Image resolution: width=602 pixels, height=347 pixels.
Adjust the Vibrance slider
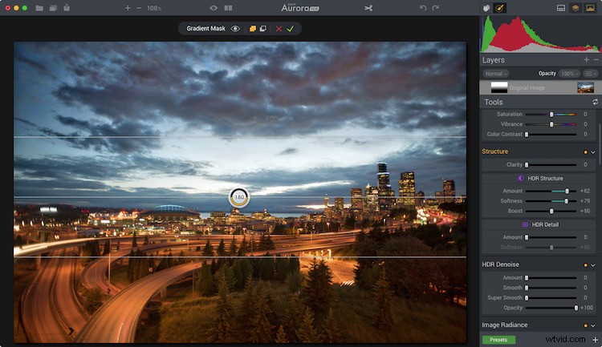[551, 124]
